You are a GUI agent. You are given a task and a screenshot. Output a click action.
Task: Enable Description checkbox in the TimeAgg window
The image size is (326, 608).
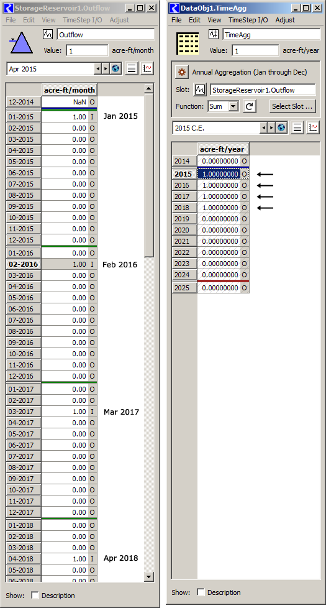201,592
